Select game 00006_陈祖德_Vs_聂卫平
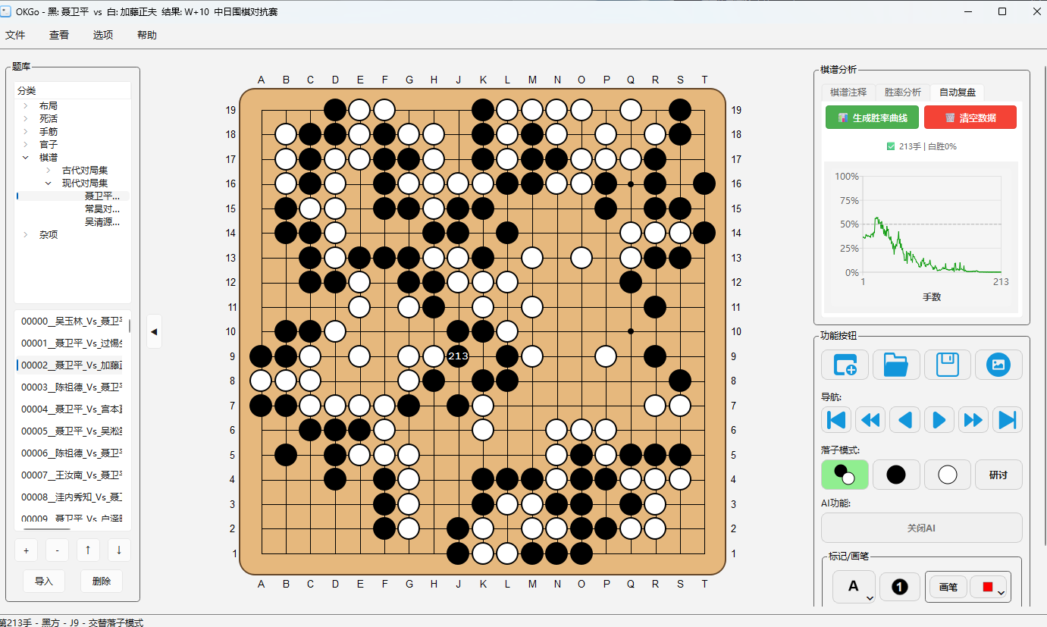 tap(72, 453)
